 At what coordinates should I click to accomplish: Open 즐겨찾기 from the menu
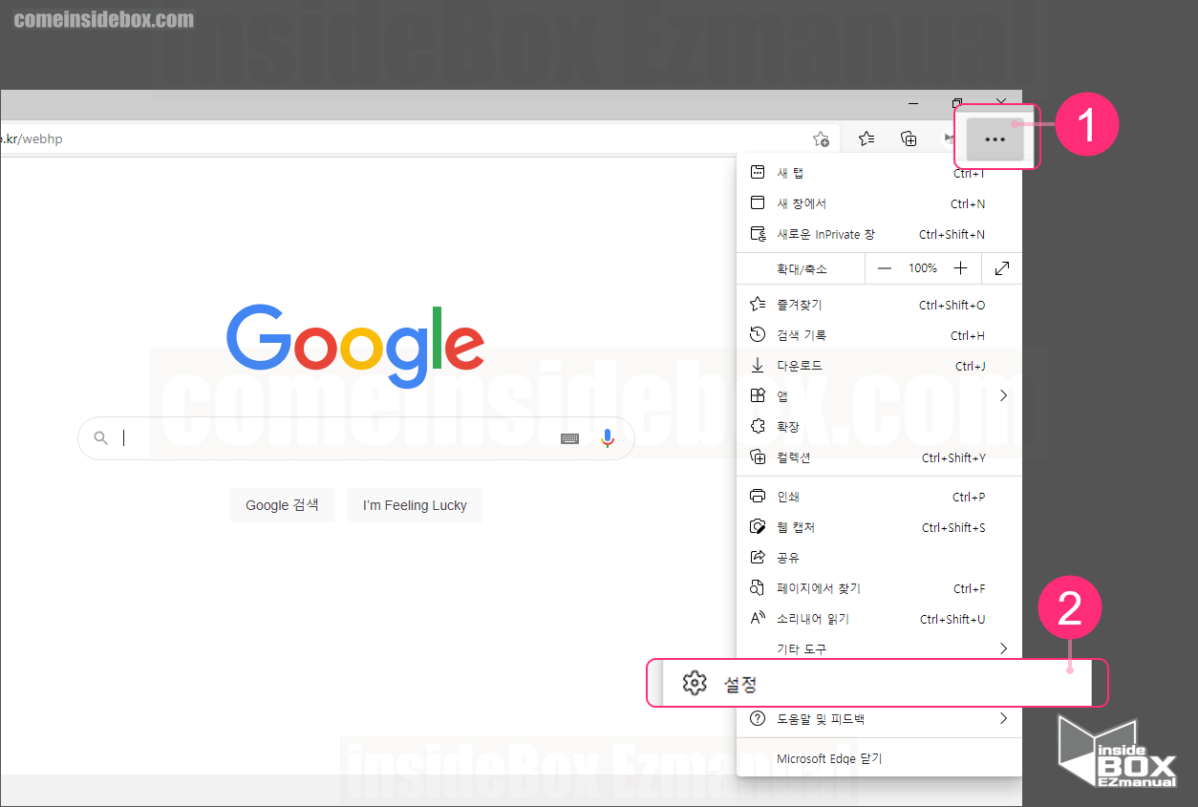pos(879,305)
